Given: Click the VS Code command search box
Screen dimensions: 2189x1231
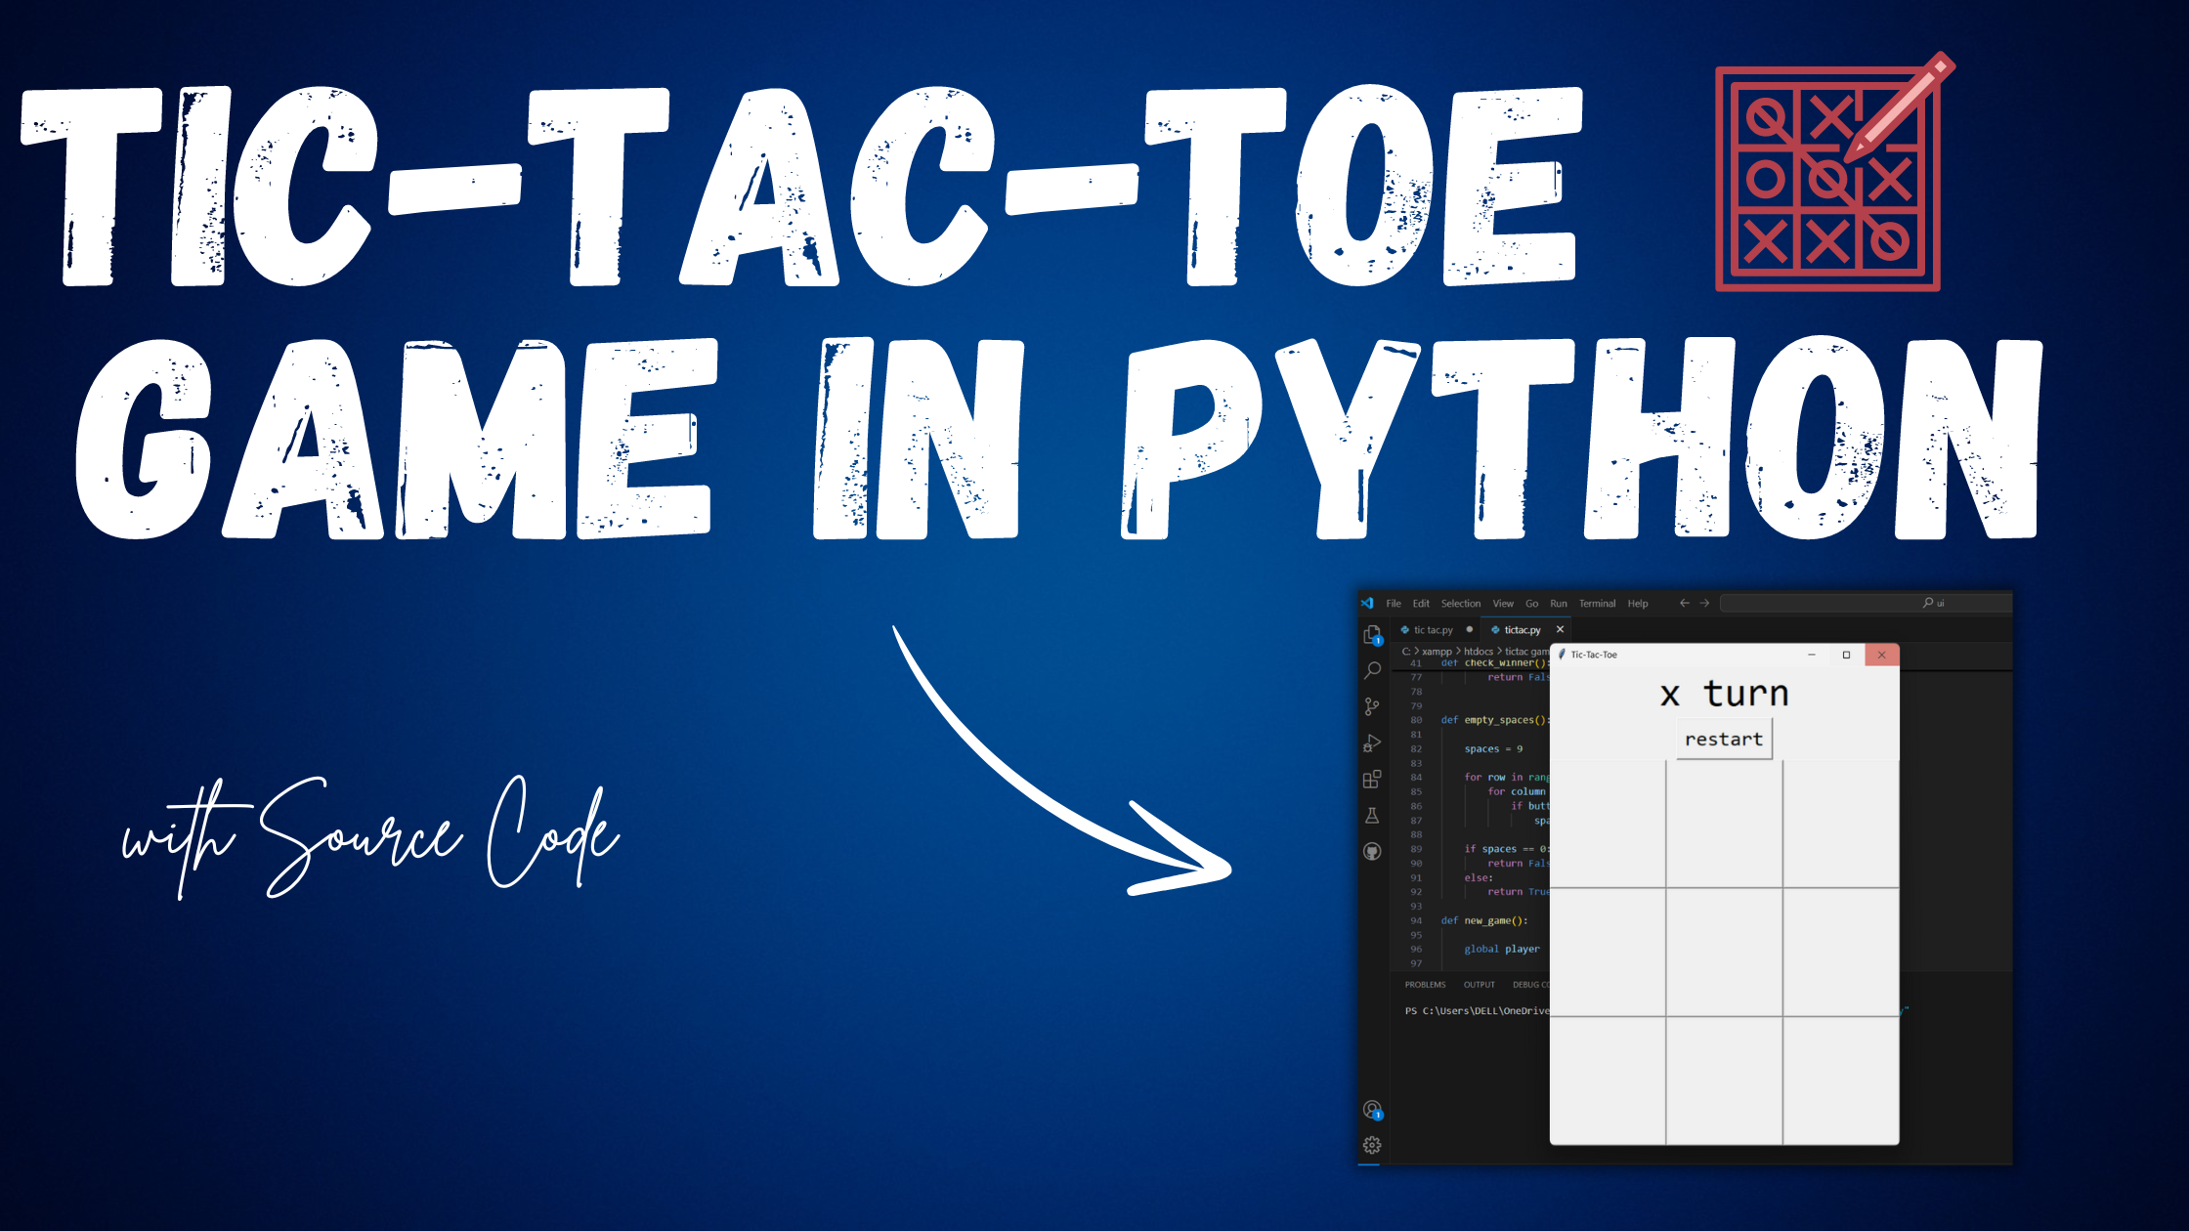Looking at the screenshot, I should [x=1865, y=603].
